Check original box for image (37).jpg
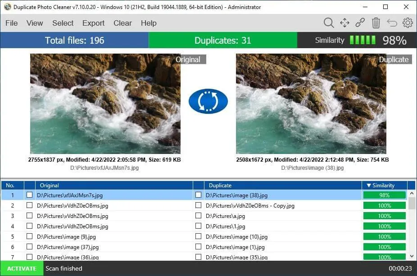This screenshot has width=417, height=276. [x=30, y=247]
